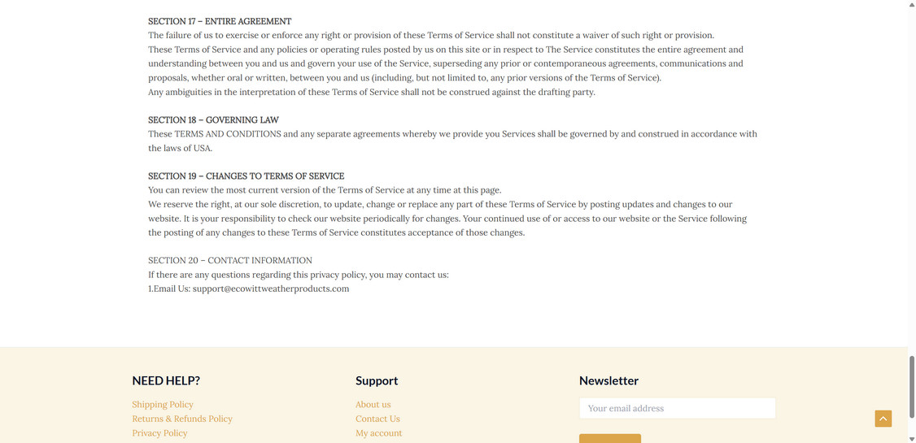Go to the Privacy Policy link

point(159,433)
